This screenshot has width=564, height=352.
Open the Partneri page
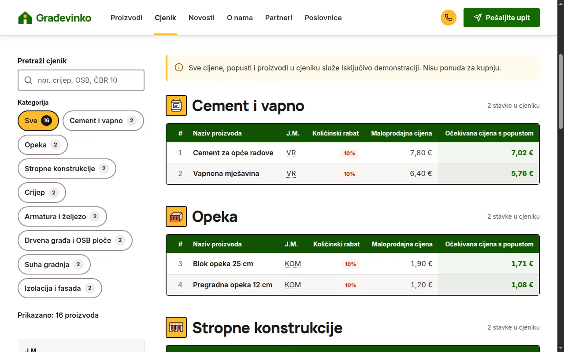point(278,18)
